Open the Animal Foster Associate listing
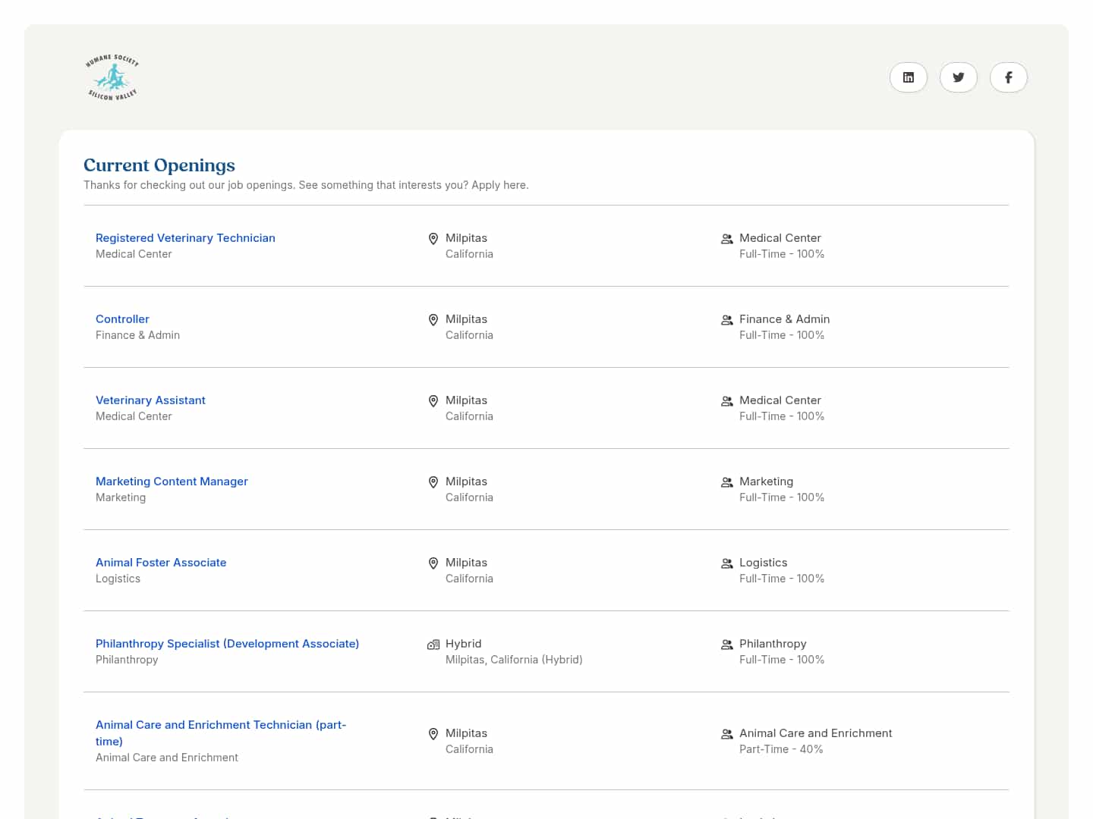This screenshot has height=819, width=1093. [x=161, y=563]
